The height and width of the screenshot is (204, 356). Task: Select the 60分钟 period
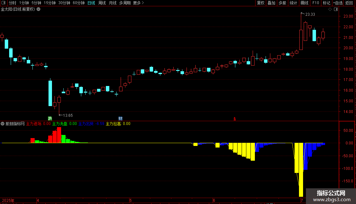coord(78,3)
